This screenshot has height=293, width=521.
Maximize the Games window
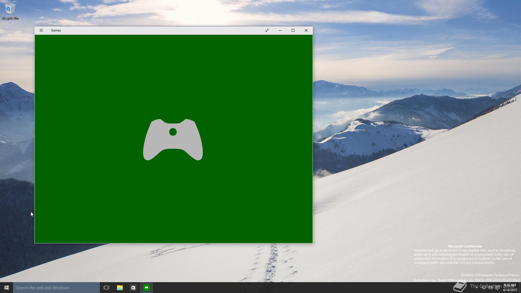[x=293, y=30]
